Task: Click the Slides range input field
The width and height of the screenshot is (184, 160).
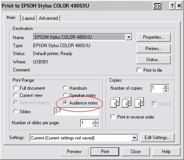Action: [77, 111]
